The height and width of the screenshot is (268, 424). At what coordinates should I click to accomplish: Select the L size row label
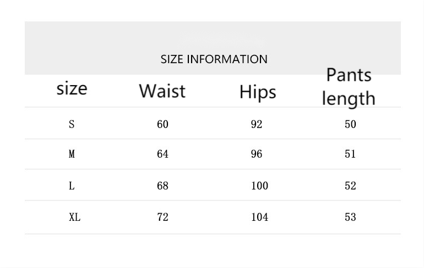point(72,186)
